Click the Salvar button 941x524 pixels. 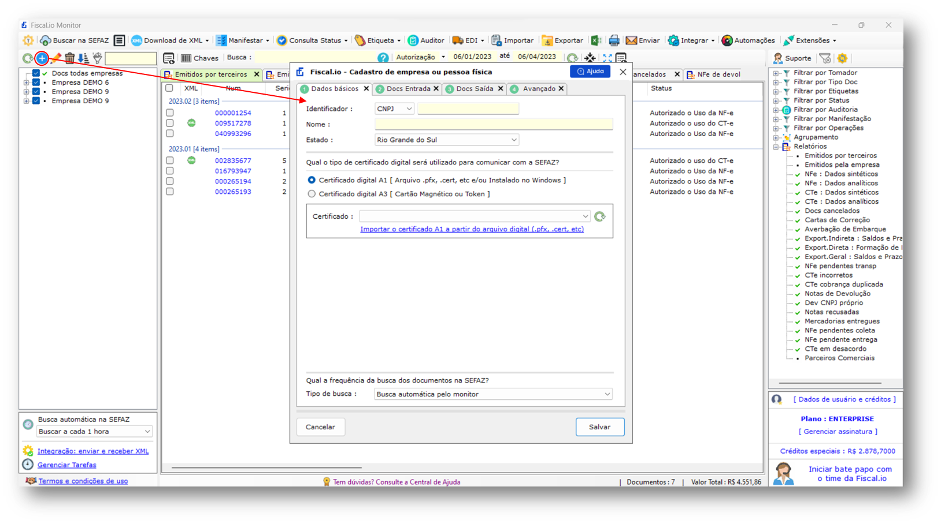(600, 427)
